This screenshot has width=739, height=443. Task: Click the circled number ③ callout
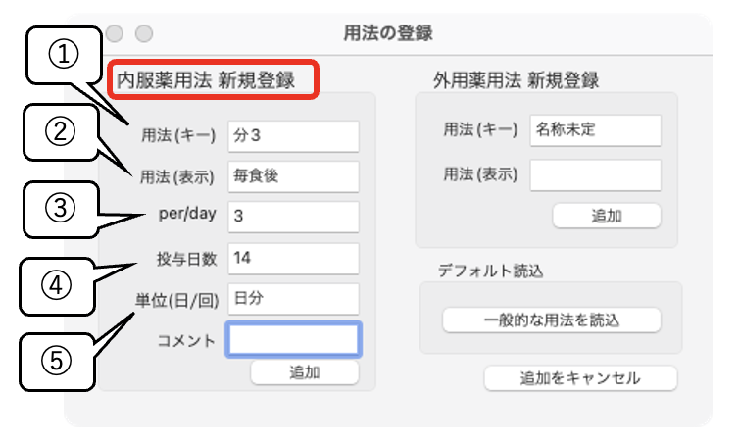(x=63, y=208)
